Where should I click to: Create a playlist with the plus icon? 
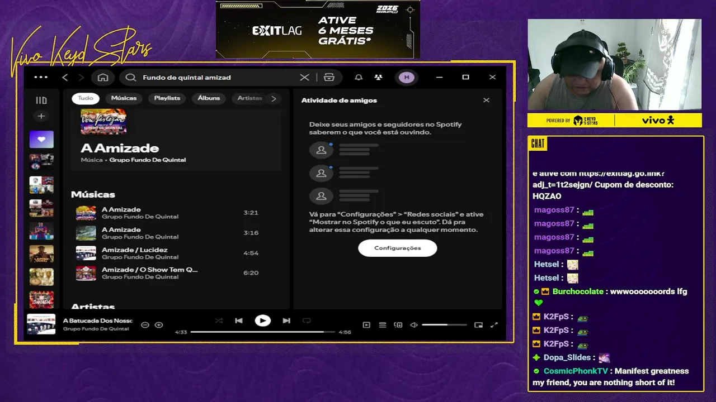click(x=41, y=116)
